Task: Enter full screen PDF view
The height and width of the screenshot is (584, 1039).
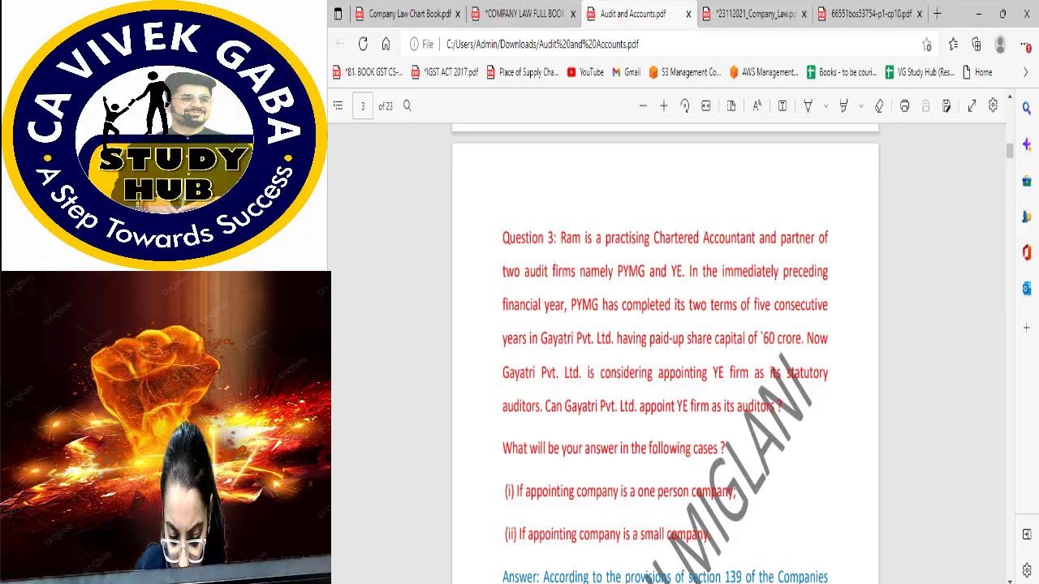Action: pyautogui.click(x=972, y=106)
